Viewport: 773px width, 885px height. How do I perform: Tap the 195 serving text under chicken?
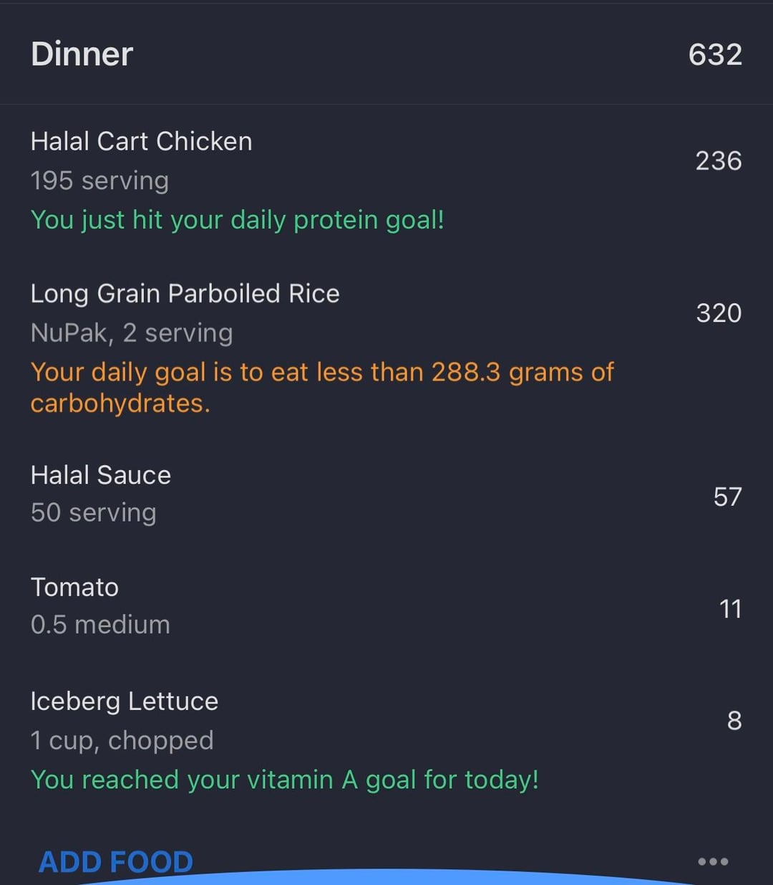pos(99,181)
